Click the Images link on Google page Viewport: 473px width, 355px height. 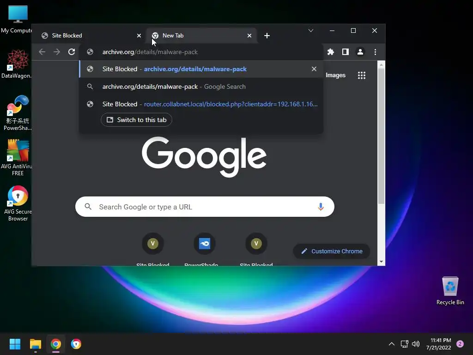click(335, 75)
